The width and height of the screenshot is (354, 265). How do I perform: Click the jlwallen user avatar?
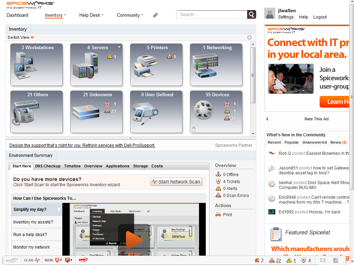tap(270, 13)
